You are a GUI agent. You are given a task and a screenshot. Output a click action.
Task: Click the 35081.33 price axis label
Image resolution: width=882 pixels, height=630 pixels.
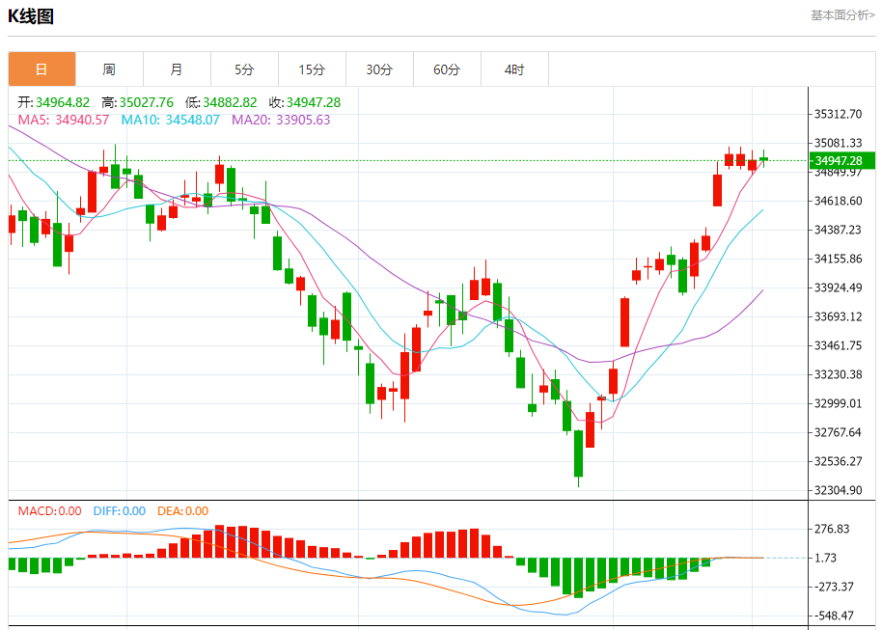[839, 143]
